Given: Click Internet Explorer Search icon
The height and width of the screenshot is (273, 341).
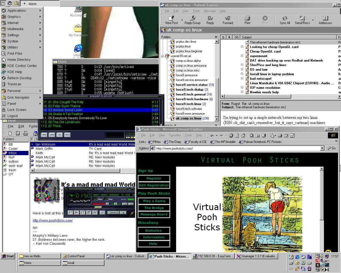Looking at the screenshot, I should pos(251,135).
